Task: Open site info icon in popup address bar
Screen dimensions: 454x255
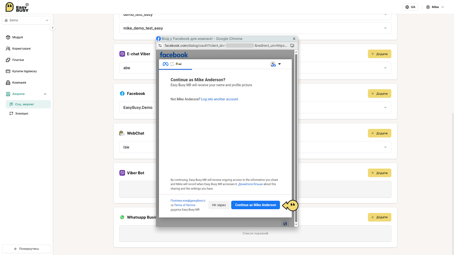Action: click(160, 45)
